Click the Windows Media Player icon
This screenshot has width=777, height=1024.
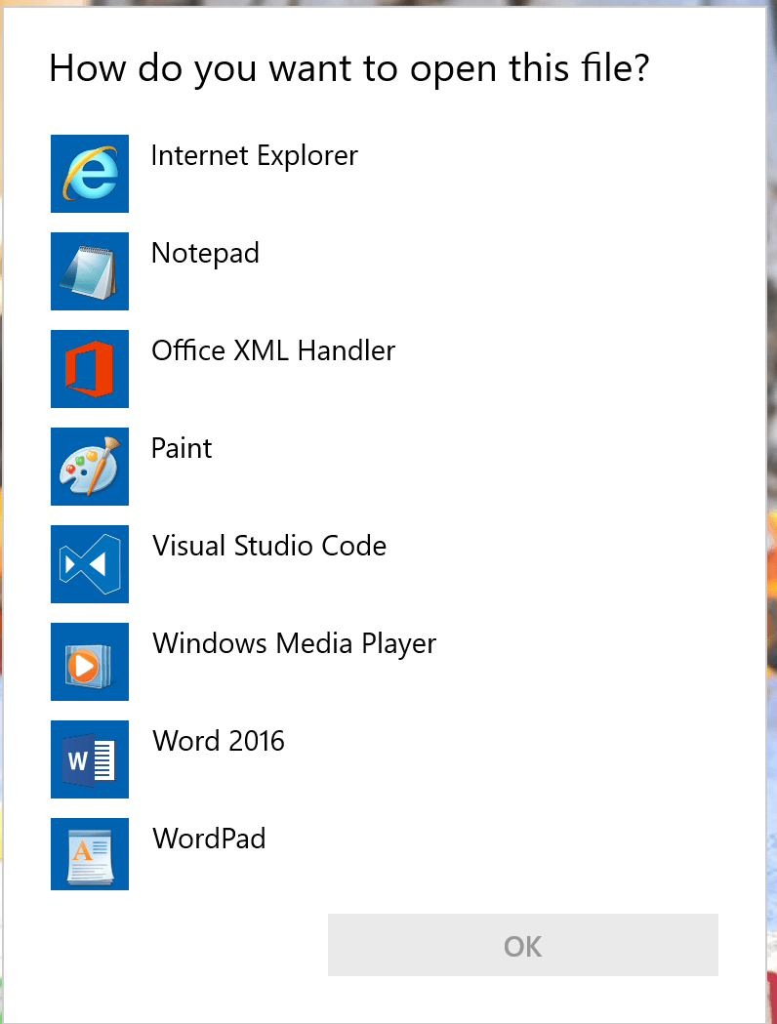(x=90, y=662)
